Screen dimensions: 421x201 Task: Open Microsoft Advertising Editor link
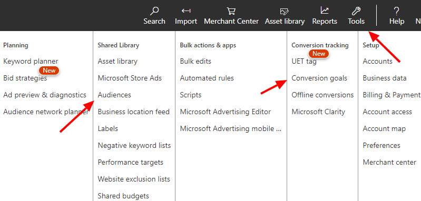(226, 112)
